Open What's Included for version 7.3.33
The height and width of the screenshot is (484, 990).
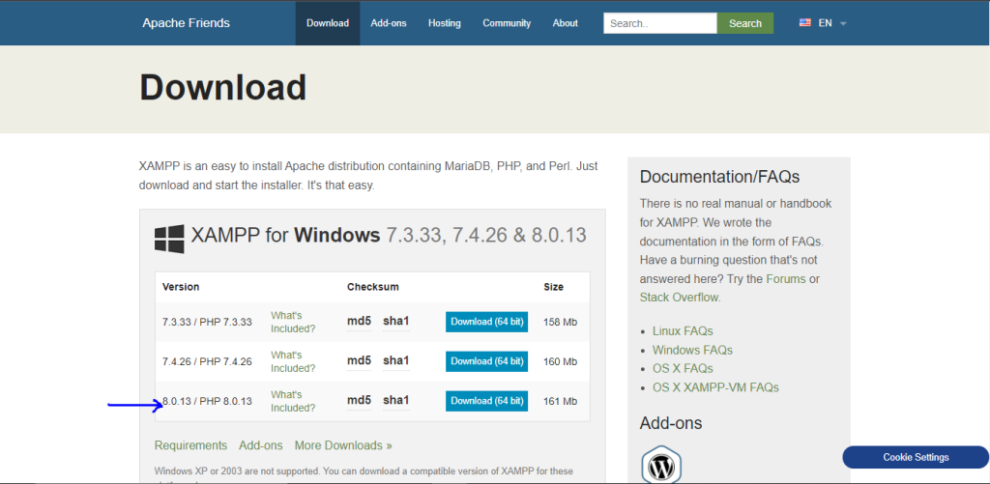293,322
